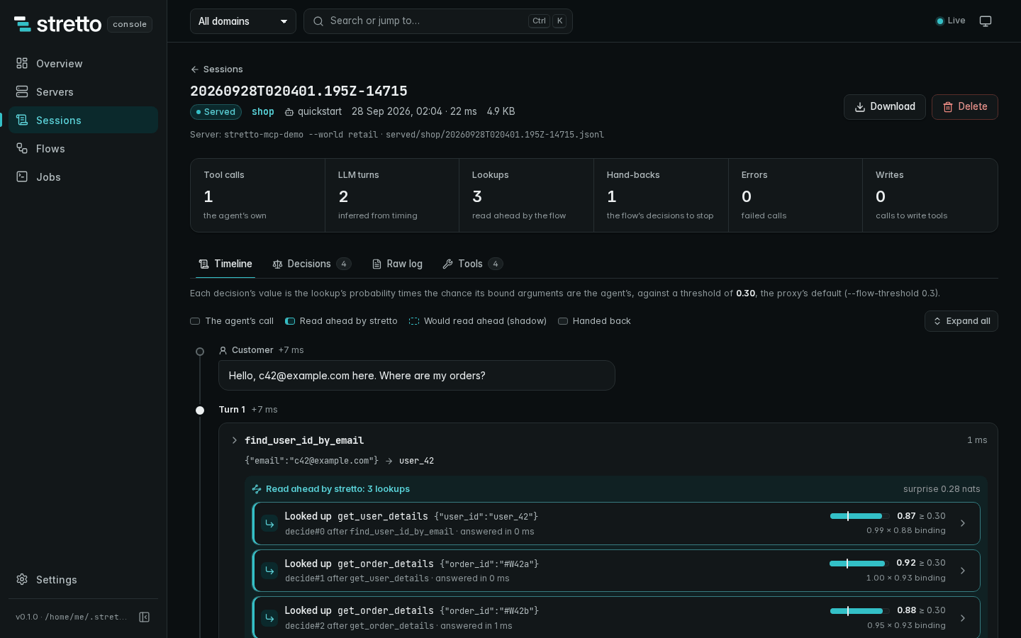The height and width of the screenshot is (638, 1021).
Task: Open the Tools tab
Action: [x=472, y=264]
